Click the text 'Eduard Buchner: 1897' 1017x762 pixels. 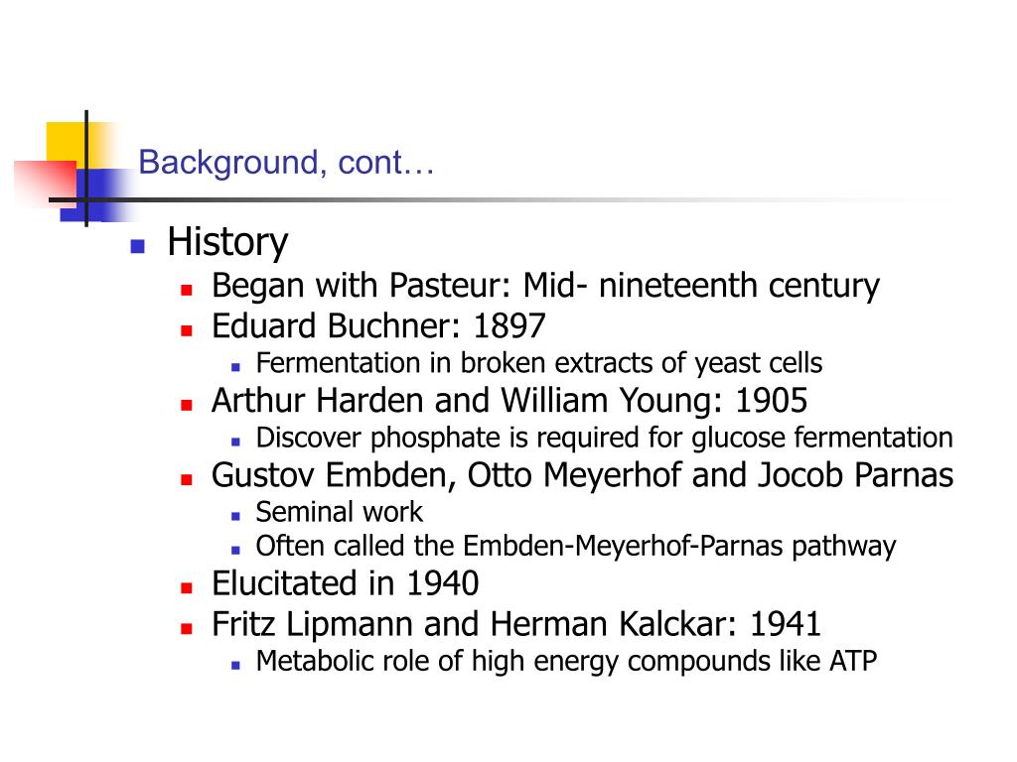[378, 325]
